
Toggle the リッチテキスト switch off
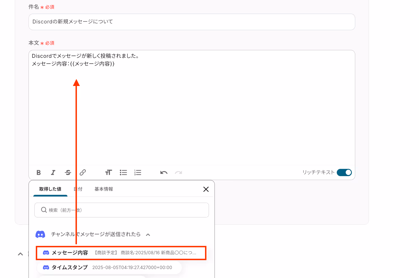click(344, 172)
